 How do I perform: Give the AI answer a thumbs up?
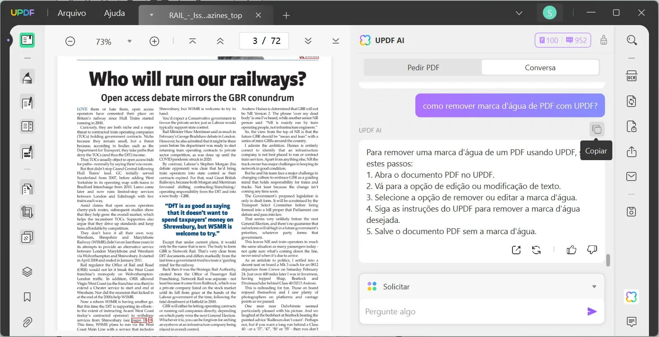click(571, 250)
